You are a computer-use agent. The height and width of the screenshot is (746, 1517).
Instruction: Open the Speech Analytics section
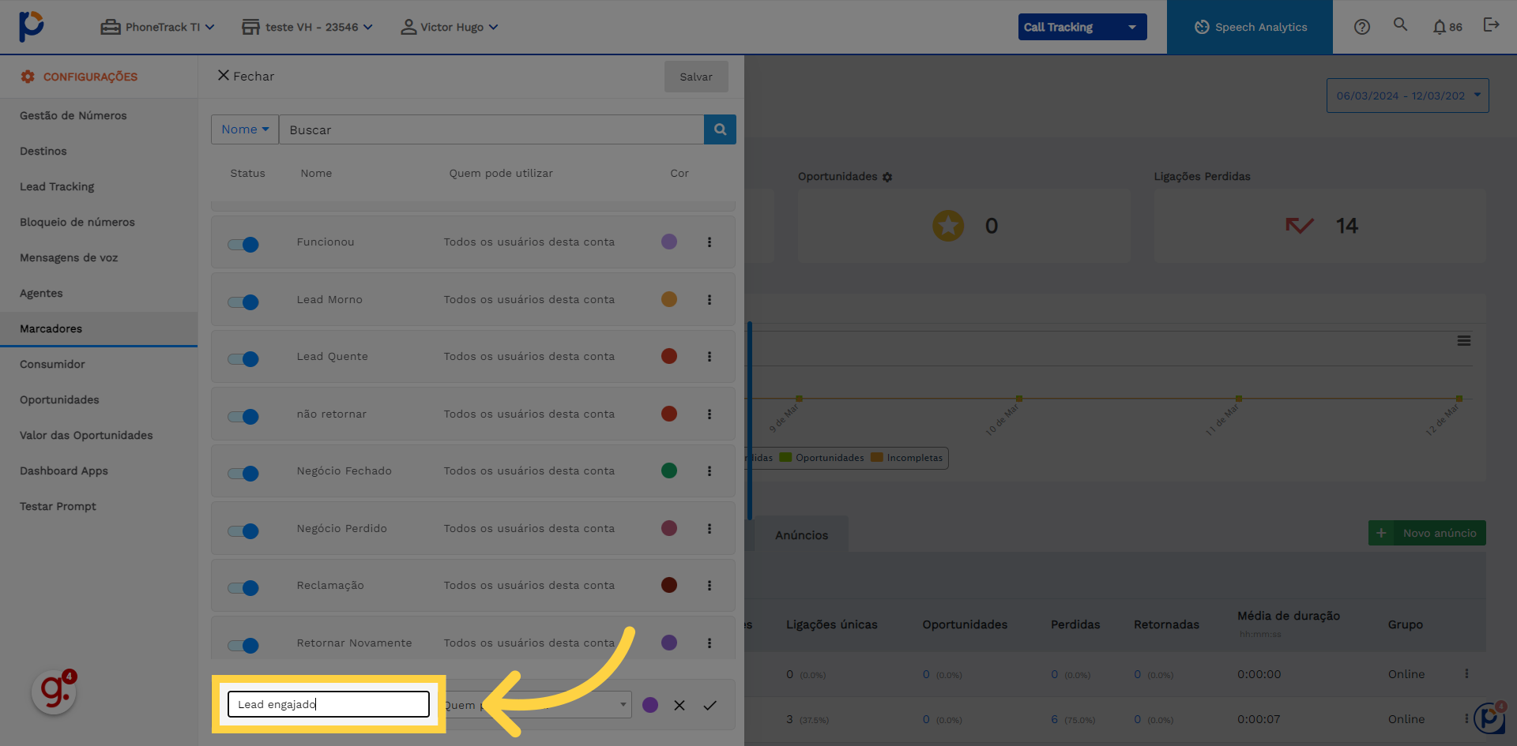tap(1250, 27)
